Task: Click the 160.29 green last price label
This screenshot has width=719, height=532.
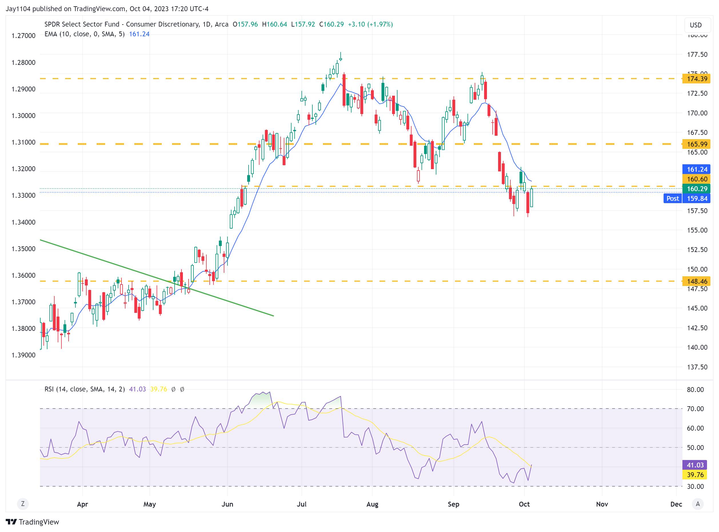Action: click(696, 188)
